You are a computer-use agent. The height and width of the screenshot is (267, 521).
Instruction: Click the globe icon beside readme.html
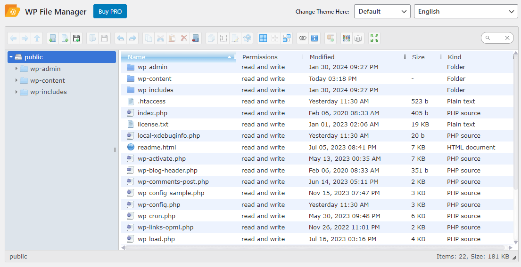[x=131, y=147]
